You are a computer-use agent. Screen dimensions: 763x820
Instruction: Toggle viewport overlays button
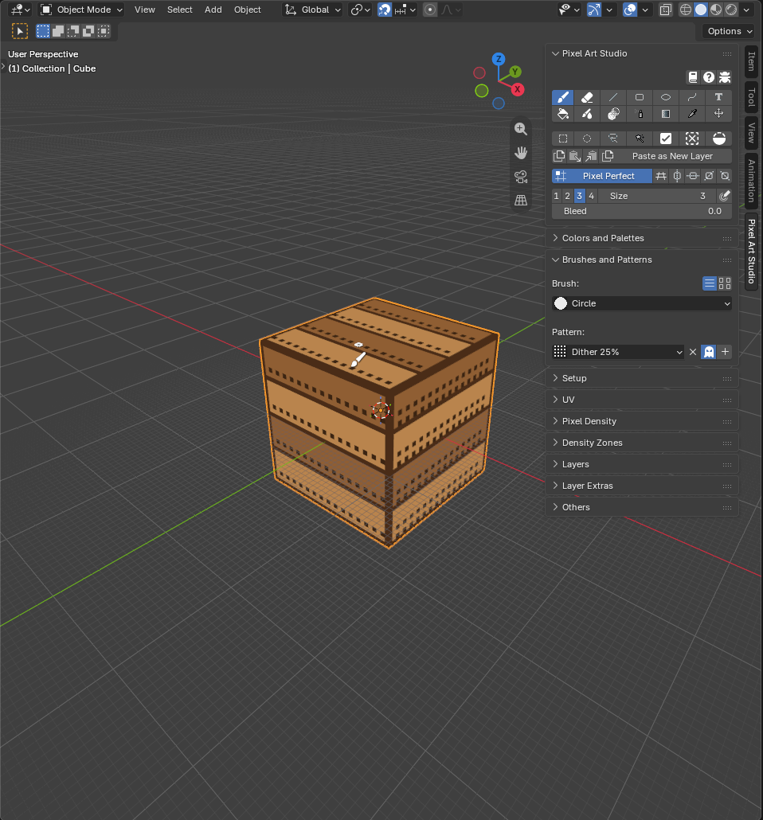[x=630, y=10]
